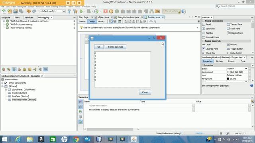Open Google Chrome from the taskbar
Screen dimensions: 255x143
pyautogui.click(x=76, y=139)
